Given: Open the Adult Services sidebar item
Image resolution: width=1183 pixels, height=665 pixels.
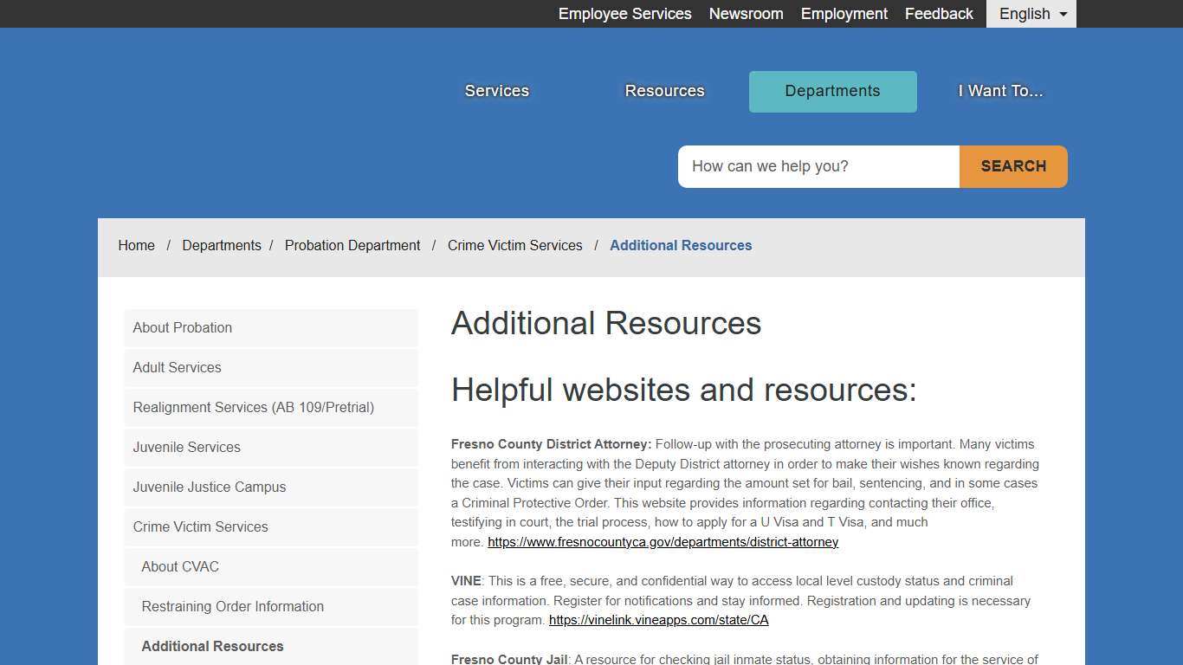Looking at the screenshot, I should point(177,368).
